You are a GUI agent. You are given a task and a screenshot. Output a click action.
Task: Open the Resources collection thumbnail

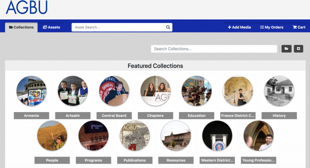(x=176, y=135)
